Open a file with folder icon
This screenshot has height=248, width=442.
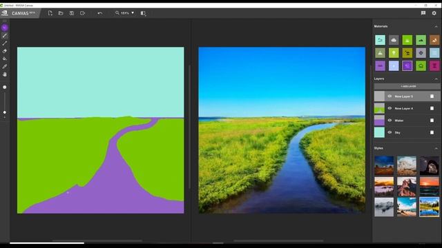coord(61,13)
